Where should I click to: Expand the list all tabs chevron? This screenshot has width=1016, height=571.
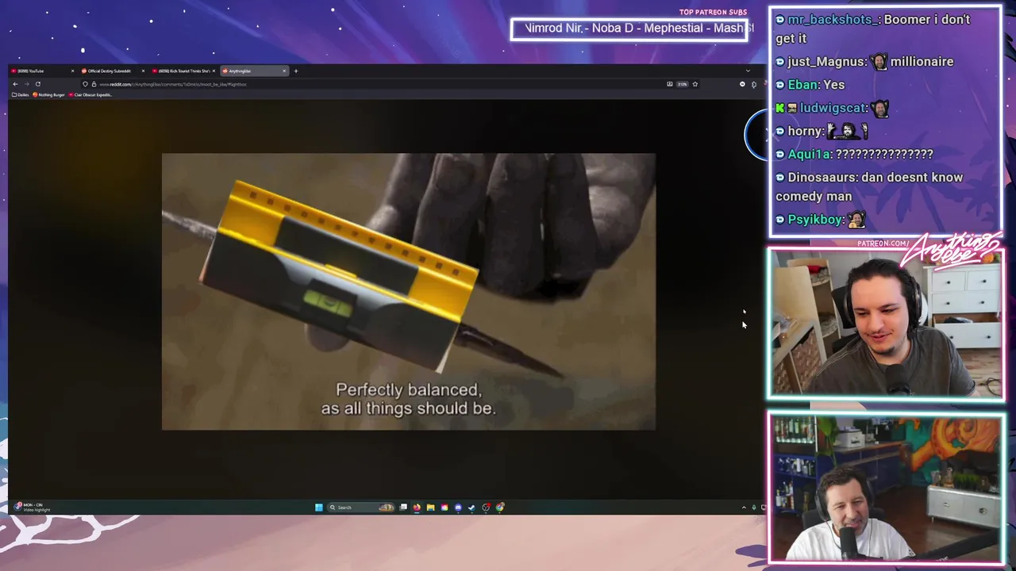point(748,71)
